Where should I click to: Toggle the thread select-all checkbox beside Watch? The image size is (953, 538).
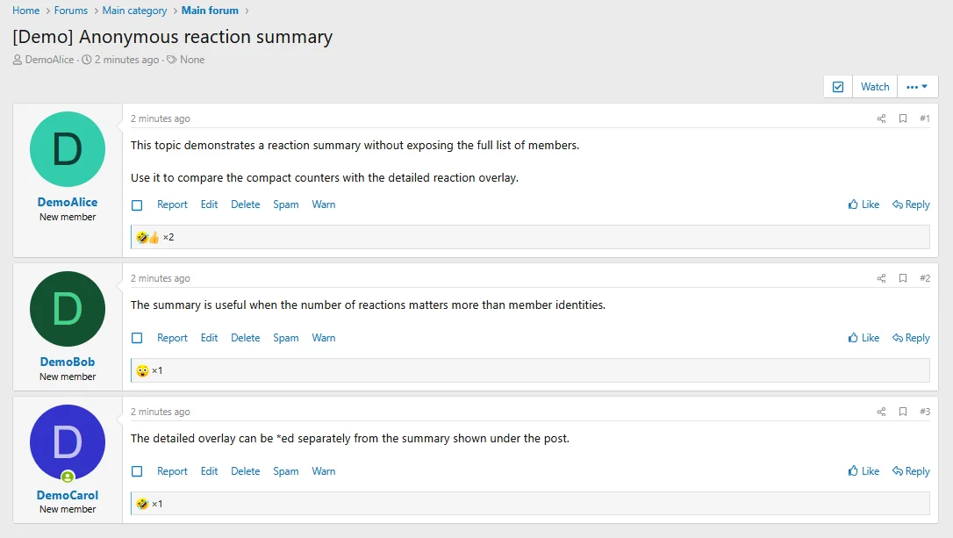click(x=838, y=87)
